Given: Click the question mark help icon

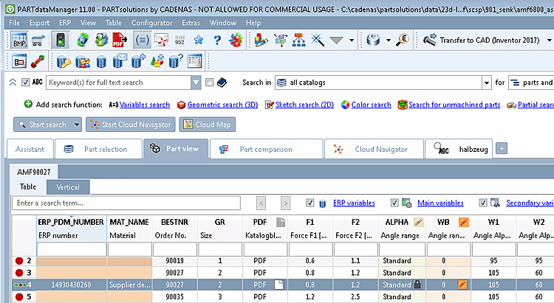Looking at the screenshot, I should click(x=217, y=40).
